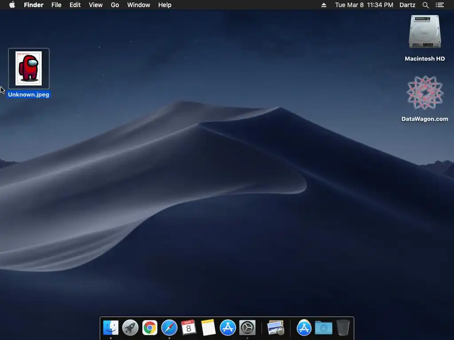Open the File menu
Viewport: 454px width, 340px height.
pyautogui.click(x=56, y=5)
